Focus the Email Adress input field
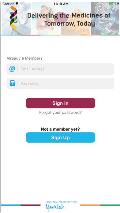 [x=60, y=69]
